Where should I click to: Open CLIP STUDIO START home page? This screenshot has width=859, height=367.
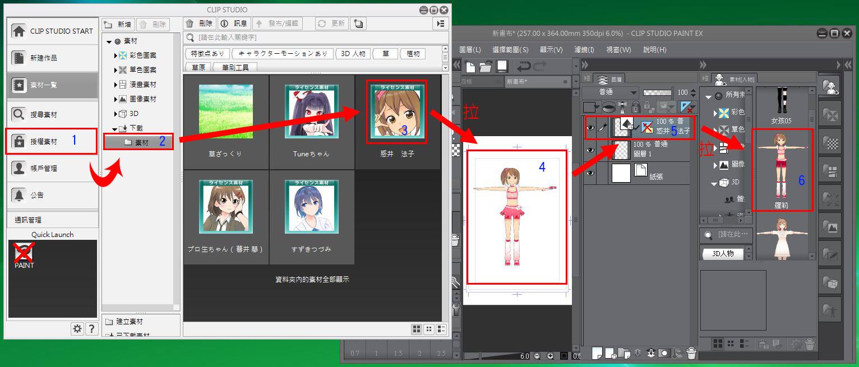tap(53, 31)
